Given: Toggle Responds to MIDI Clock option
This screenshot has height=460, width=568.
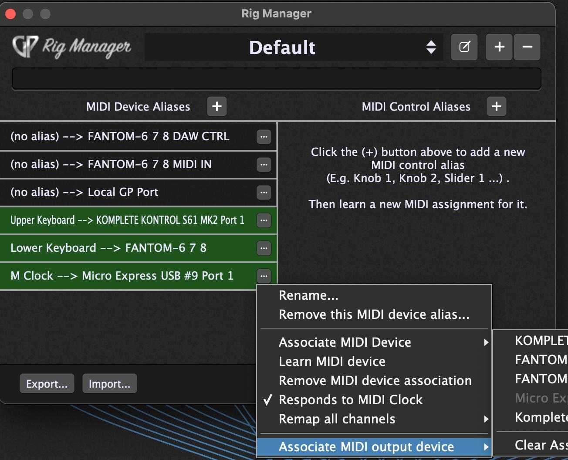Looking at the screenshot, I should (x=351, y=400).
